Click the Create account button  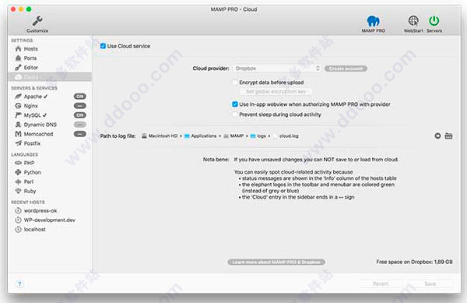pyautogui.click(x=346, y=69)
